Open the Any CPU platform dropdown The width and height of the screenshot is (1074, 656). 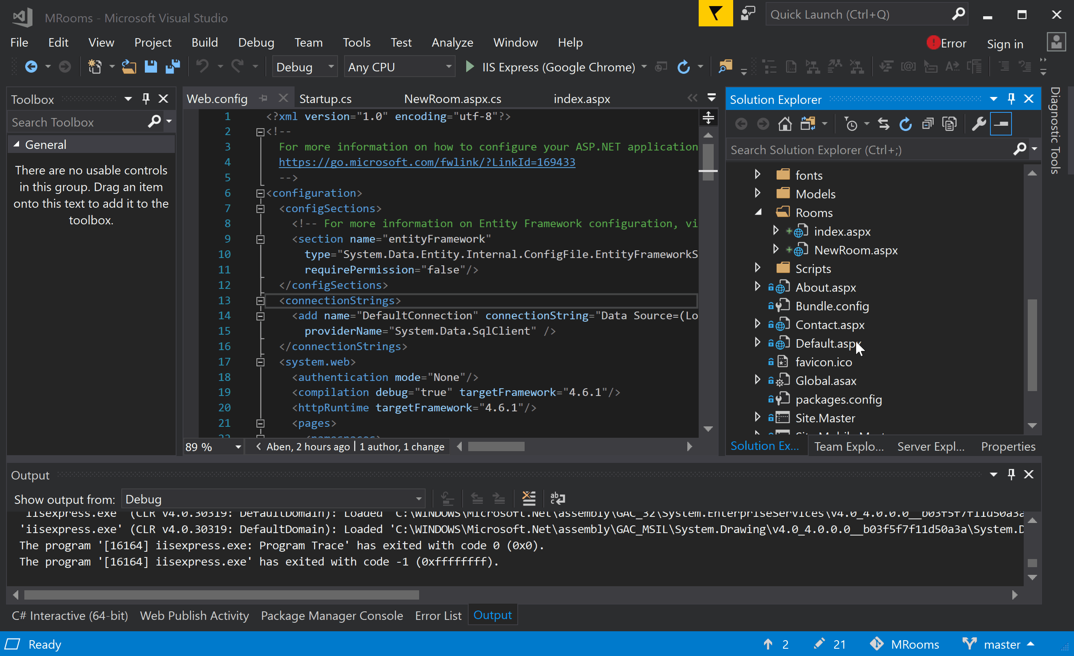(x=399, y=67)
